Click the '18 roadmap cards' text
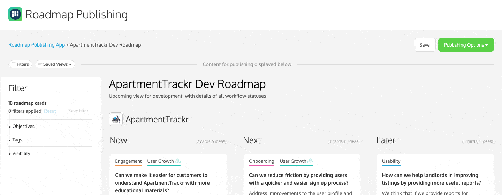The image size is (502, 195). point(28,103)
